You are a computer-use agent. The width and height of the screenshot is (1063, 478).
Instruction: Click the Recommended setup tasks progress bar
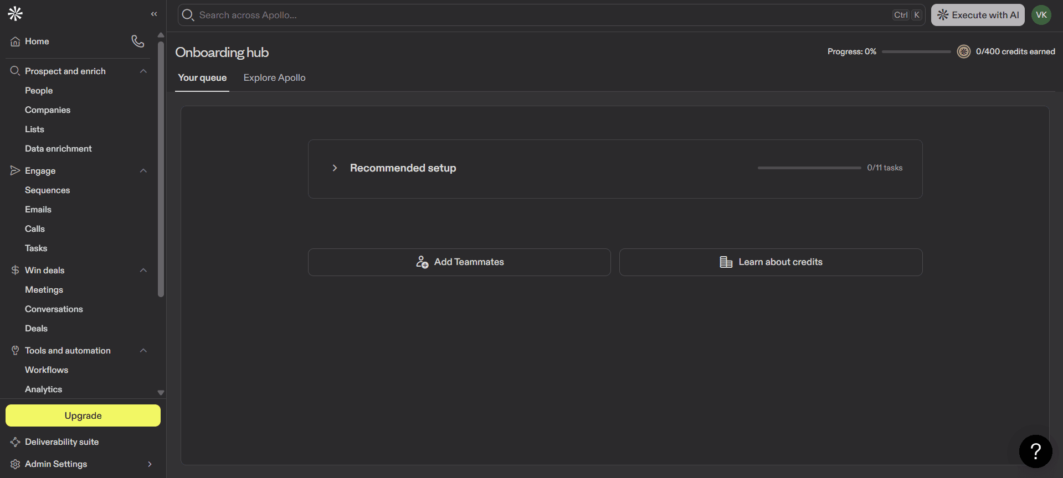(809, 168)
